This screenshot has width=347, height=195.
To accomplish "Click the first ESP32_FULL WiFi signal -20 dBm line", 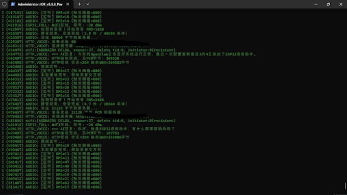I will click(52, 25).
